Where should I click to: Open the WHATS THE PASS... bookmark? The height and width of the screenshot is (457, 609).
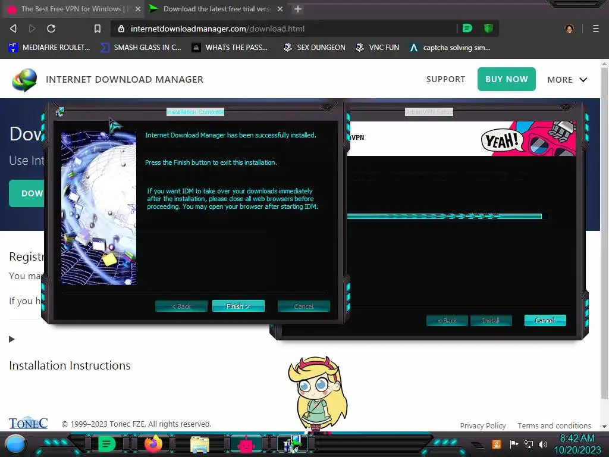click(x=230, y=48)
